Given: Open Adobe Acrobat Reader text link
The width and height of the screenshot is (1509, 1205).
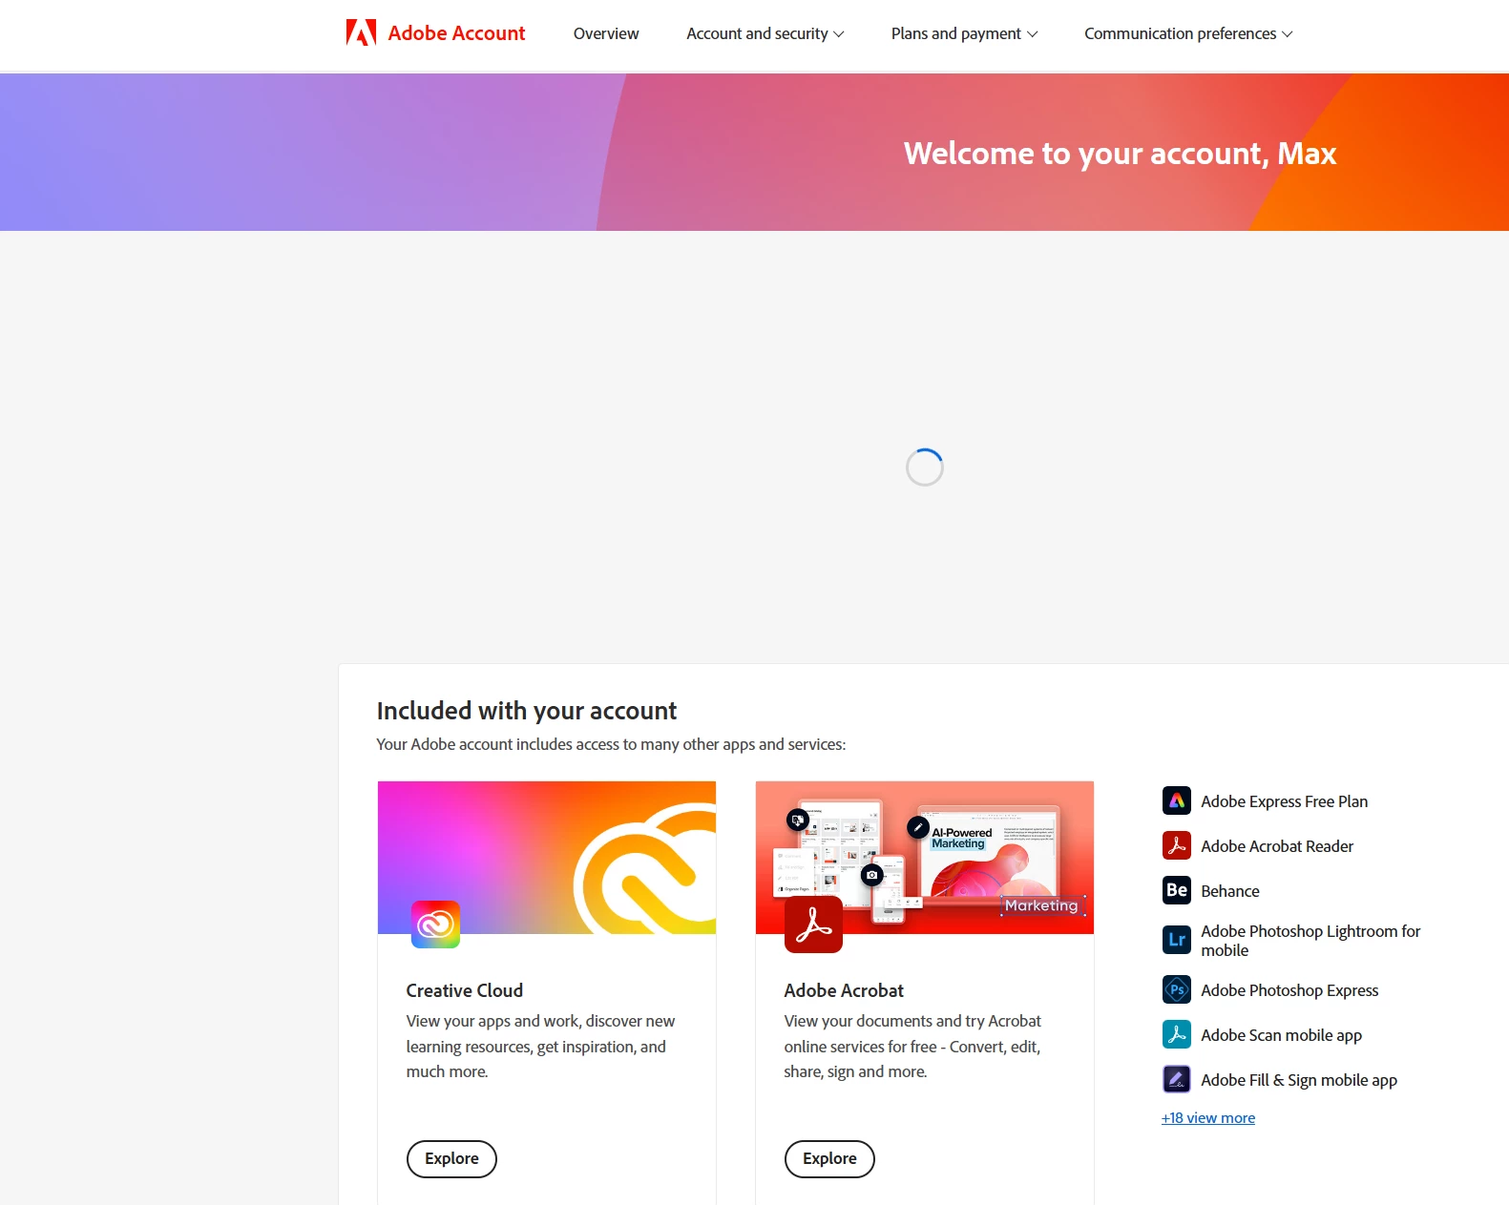Looking at the screenshot, I should point(1277,846).
